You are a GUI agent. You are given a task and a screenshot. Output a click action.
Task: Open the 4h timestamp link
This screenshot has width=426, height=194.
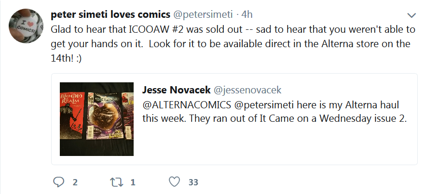tap(247, 14)
